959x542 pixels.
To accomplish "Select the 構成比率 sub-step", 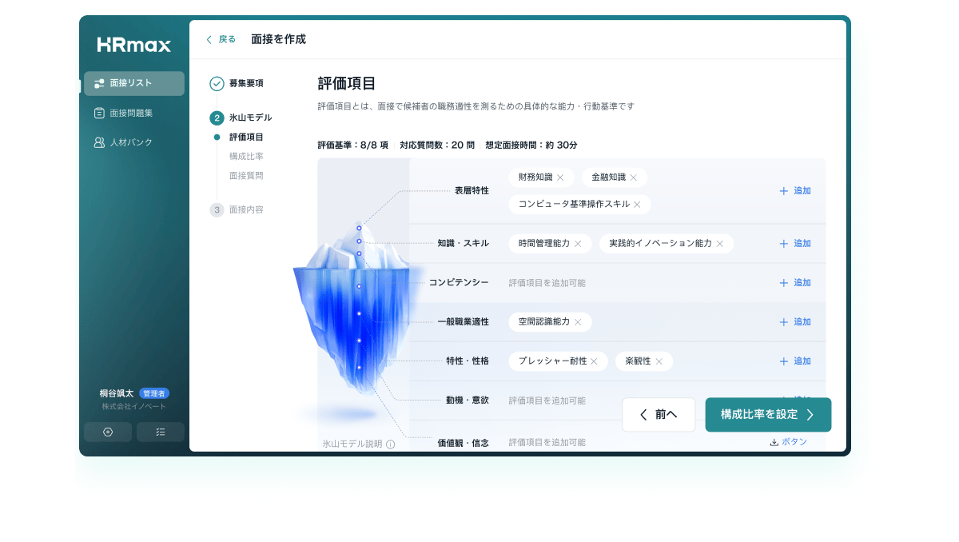I will (246, 156).
